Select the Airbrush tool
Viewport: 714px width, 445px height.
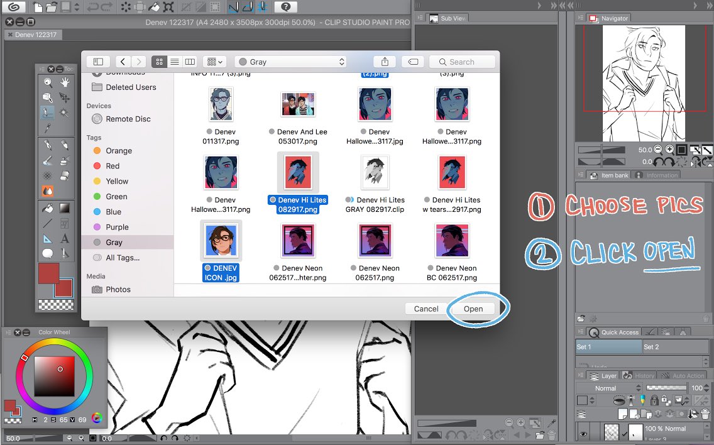point(65,160)
